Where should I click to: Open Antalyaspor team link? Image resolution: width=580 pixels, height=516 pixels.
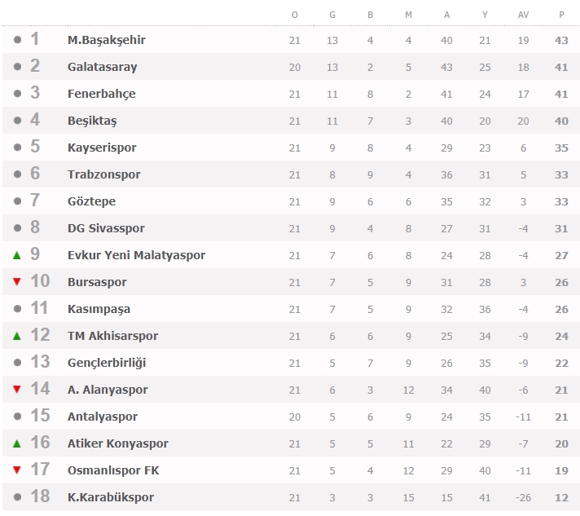click(102, 417)
